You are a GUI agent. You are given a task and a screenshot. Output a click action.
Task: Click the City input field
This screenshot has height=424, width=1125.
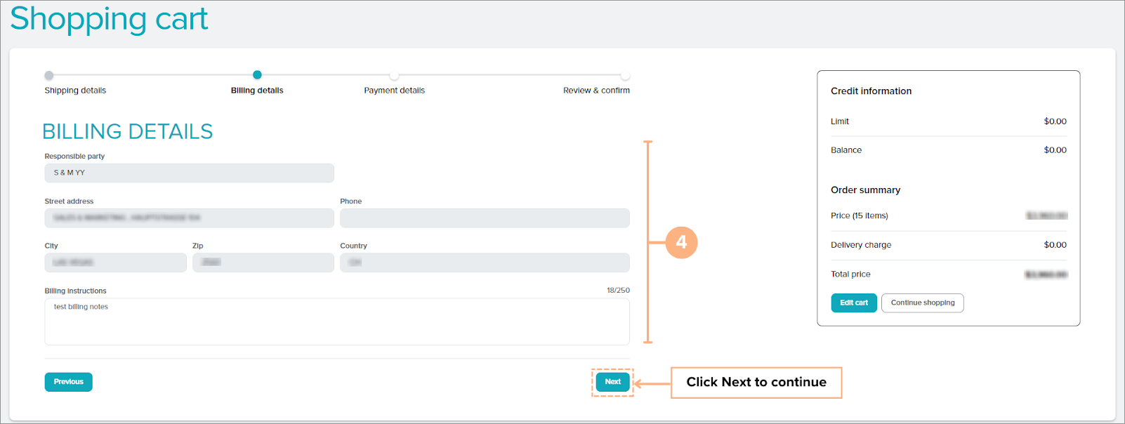(x=115, y=263)
